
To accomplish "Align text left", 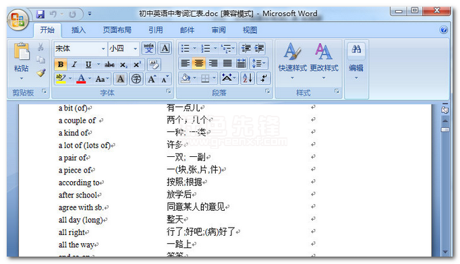I will click(x=185, y=63).
